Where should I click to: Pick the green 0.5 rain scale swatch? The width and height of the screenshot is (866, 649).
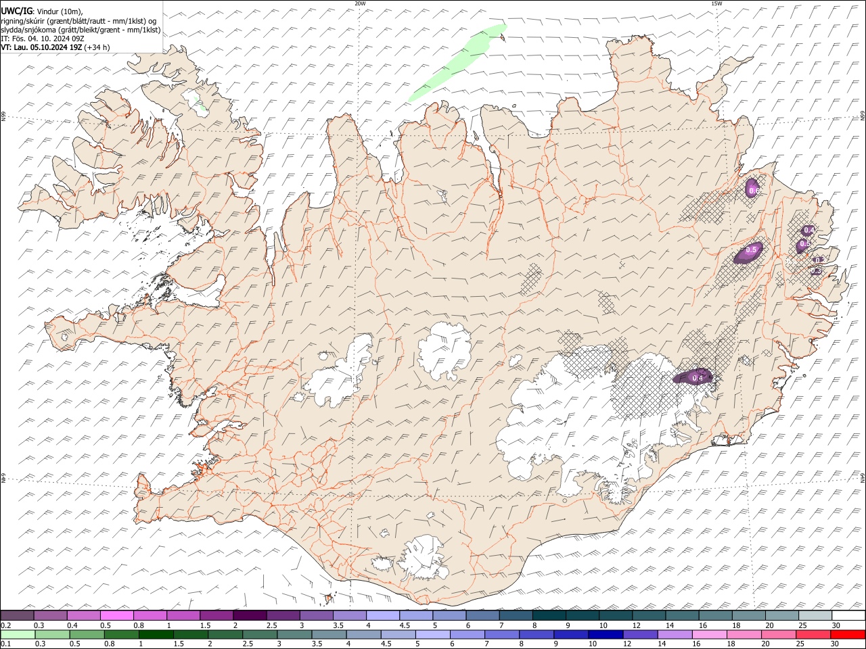click(x=87, y=634)
